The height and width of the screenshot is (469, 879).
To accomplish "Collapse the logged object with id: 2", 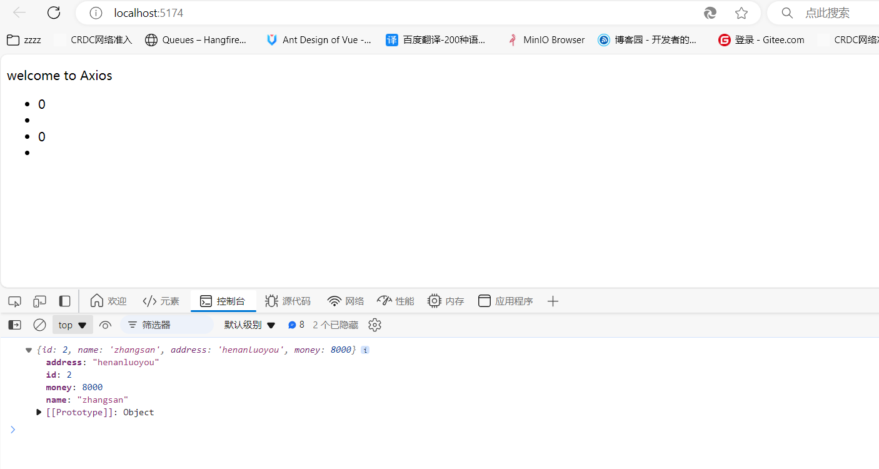I will 29,350.
